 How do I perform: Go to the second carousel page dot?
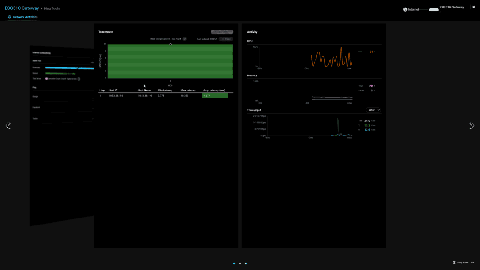click(x=240, y=263)
